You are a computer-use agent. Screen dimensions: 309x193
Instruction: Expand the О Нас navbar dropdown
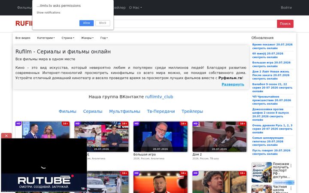tap(135, 7)
